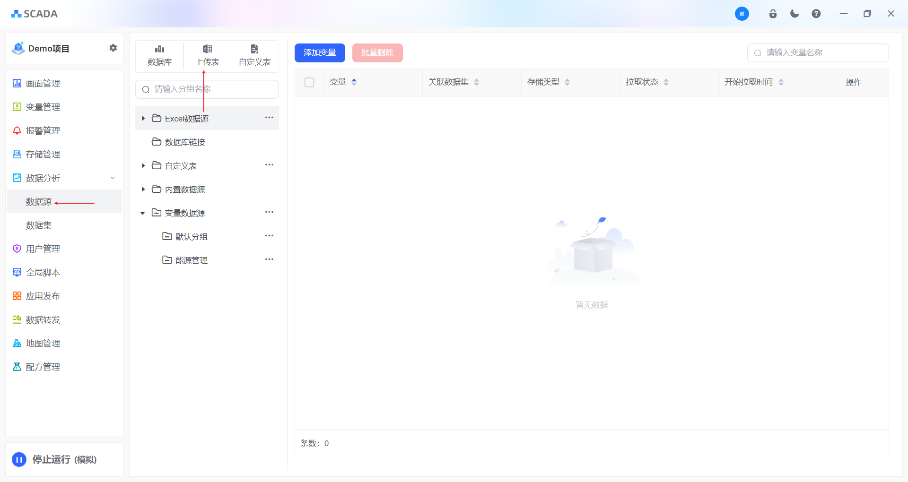Open more options for 能源管理 group
908x482 pixels.
click(x=269, y=259)
